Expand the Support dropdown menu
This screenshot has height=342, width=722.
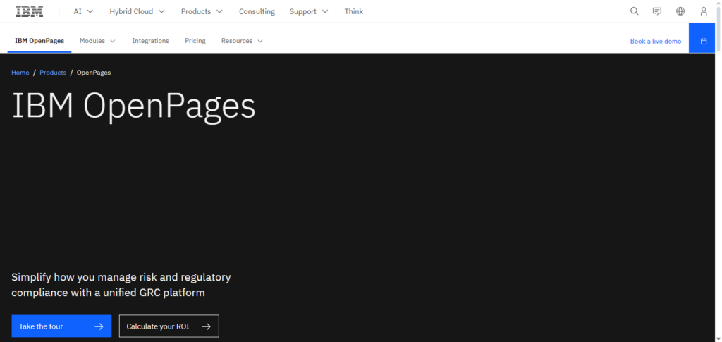pos(309,11)
